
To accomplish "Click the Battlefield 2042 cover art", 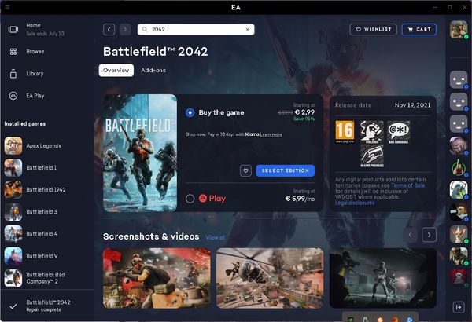I will coord(140,153).
